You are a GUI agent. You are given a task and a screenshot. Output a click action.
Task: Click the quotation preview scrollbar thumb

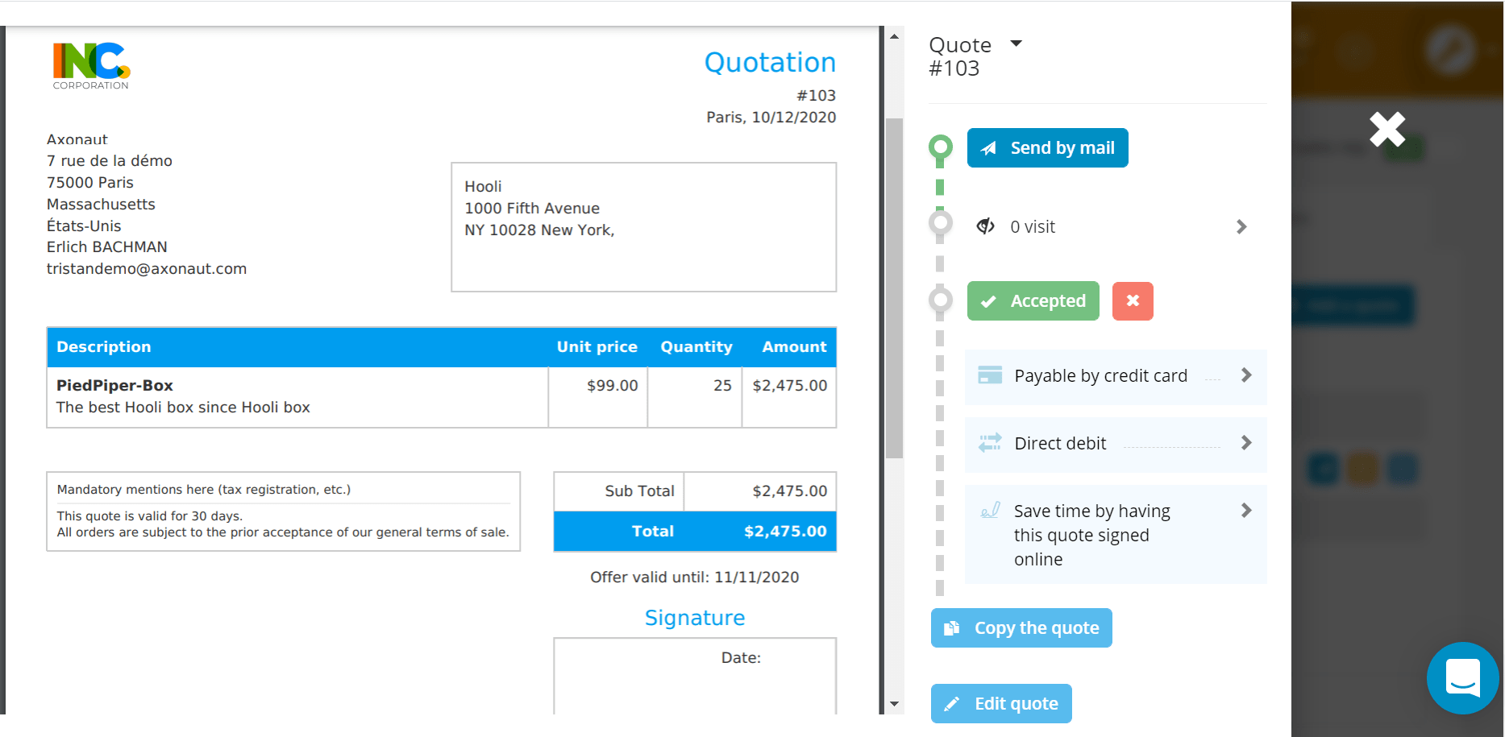894,288
